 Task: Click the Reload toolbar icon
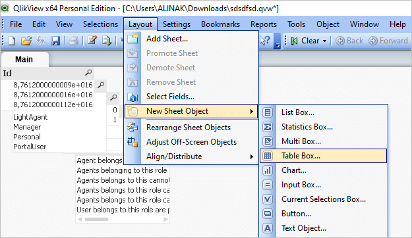[x=40, y=41]
